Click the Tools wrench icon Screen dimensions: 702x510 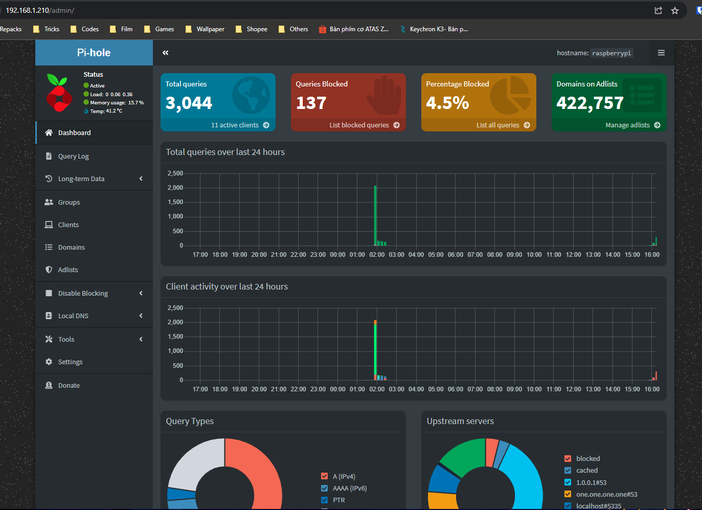tap(49, 339)
